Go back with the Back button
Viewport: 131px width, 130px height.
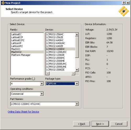tap(81, 124)
